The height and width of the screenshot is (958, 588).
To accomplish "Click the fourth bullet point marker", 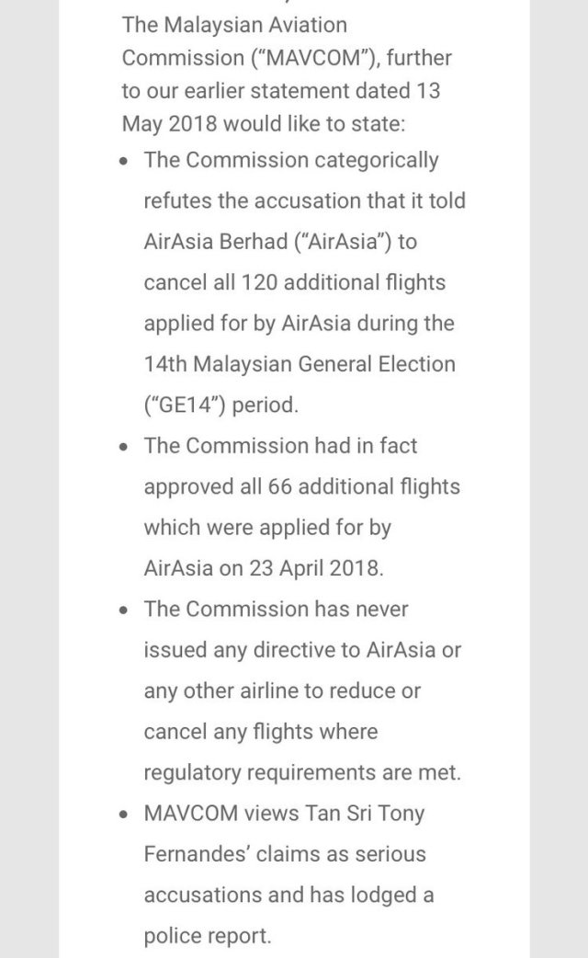I will 125,814.
